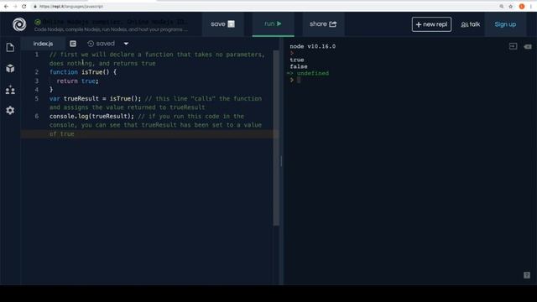The width and height of the screenshot is (537, 302).
Task: Open the multiplayer sidebar icon
Action: [10, 90]
